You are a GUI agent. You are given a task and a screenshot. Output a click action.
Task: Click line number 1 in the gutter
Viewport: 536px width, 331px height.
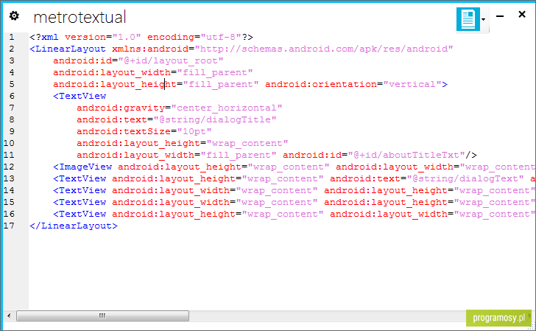pos(12,37)
